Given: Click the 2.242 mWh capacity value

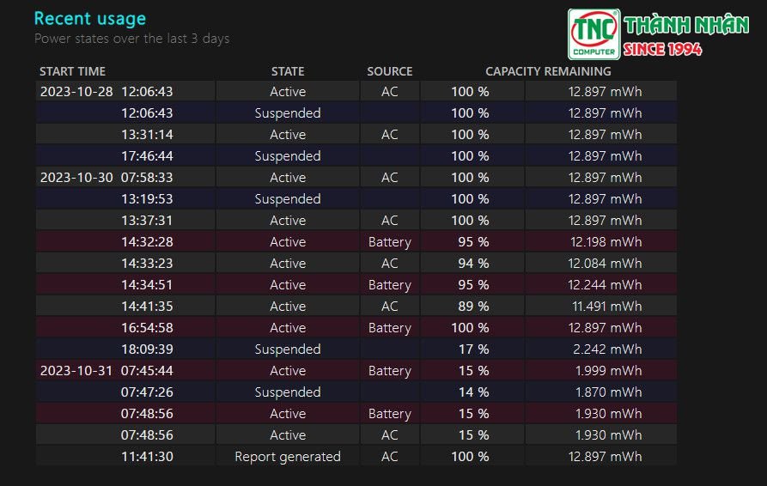Looking at the screenshot, I should point(605,349).
